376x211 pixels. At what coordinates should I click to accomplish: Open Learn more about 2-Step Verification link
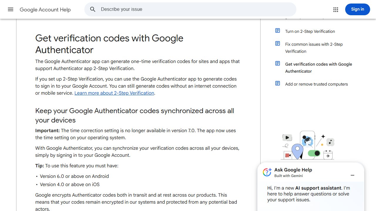[114, 93]
